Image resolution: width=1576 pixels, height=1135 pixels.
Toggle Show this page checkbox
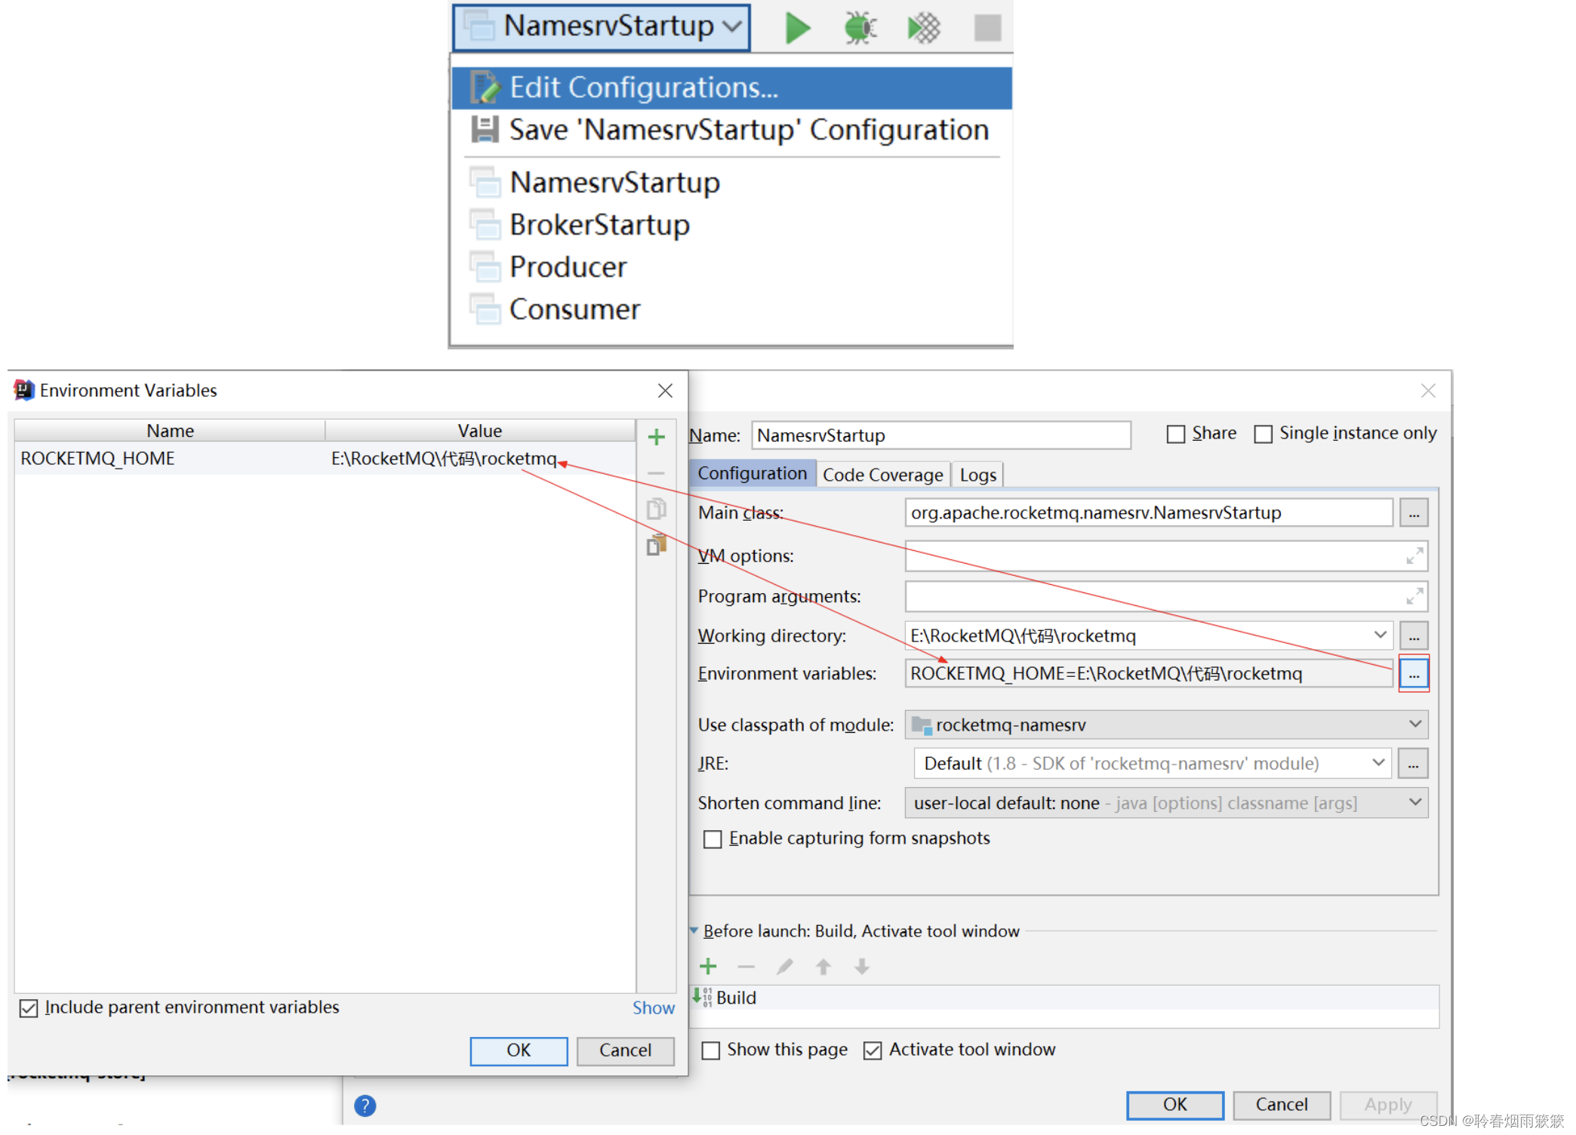[x=711, y=1050]
